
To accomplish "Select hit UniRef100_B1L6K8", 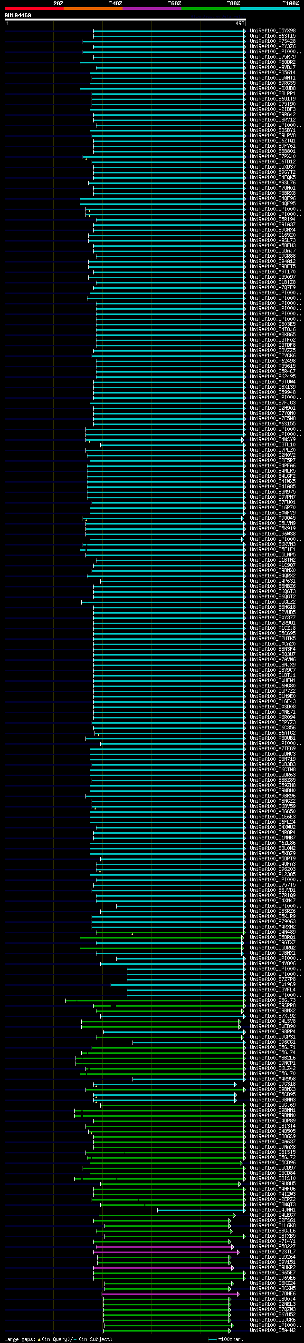I will [273, 1226].
